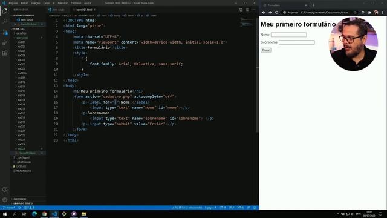This screenshot has width=387, height=218.
Task: Go back in the browser window
Action: [x=264, y=12]
